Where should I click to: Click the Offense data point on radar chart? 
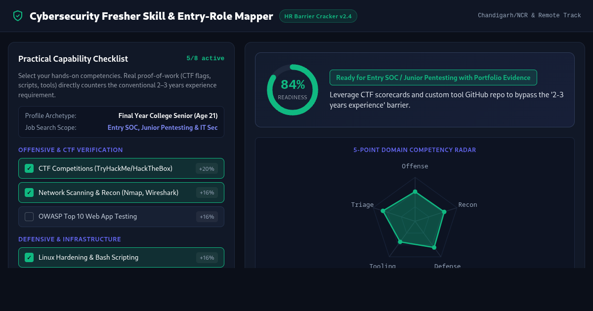(x=415, y=192)
